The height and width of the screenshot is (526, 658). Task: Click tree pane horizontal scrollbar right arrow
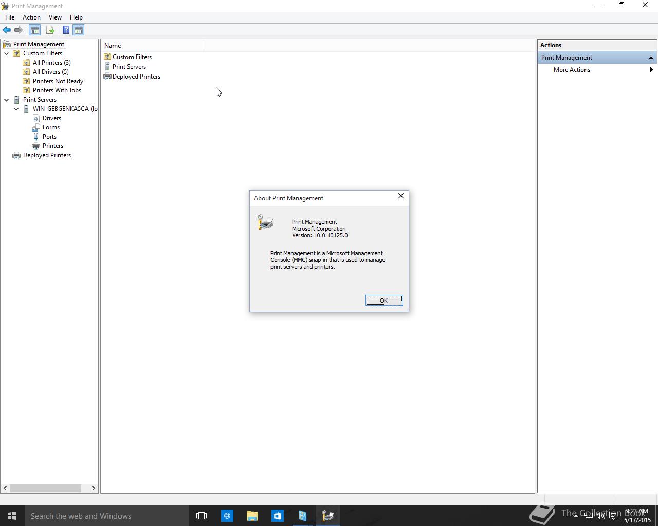pos(94,488)
